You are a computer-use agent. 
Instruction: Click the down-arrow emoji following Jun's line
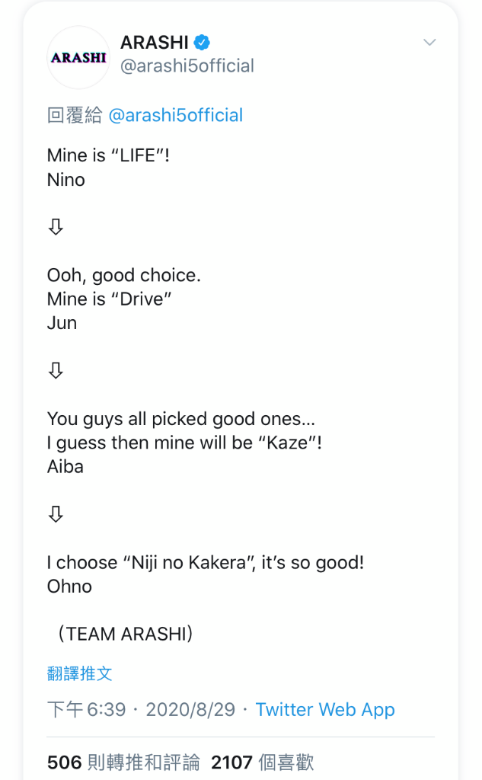pyautogui.click(x=56, y=371)
